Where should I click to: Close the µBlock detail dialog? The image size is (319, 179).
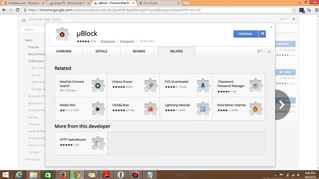point(271,27)
